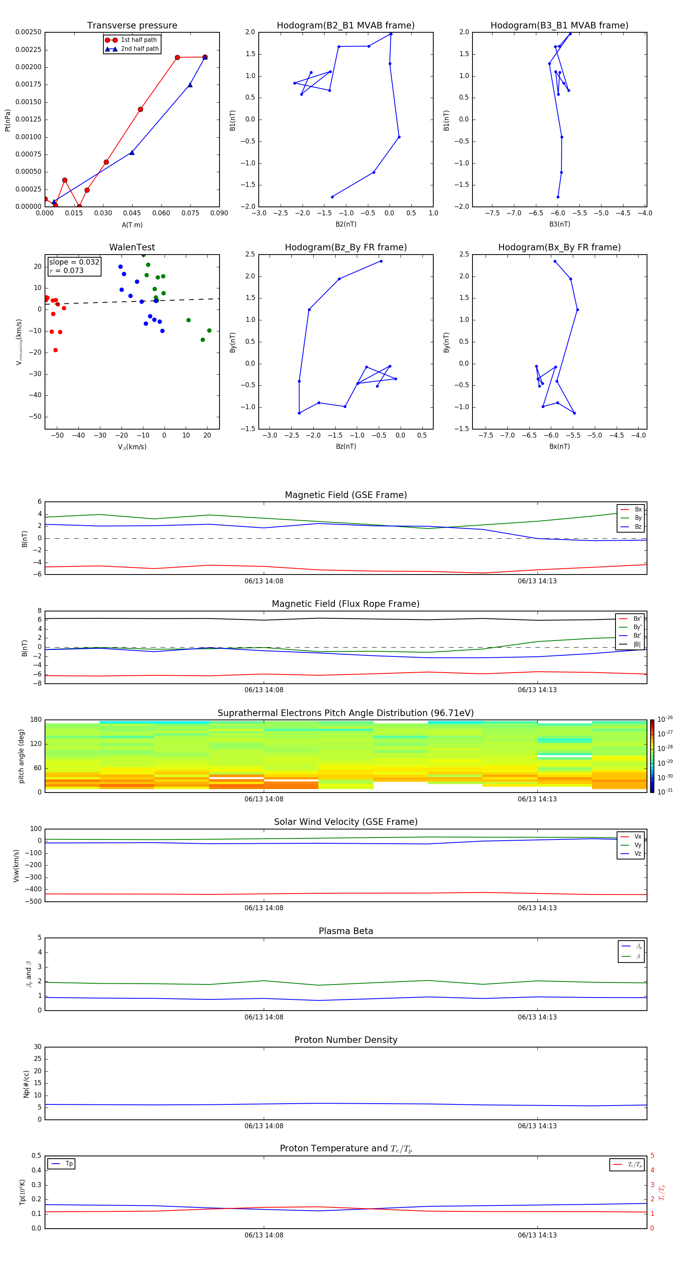This screenshot has width=692, height=1269.
Task: Select the "Bz'" entry in Flux Rope legend
Action: click(x=630, y=636)
